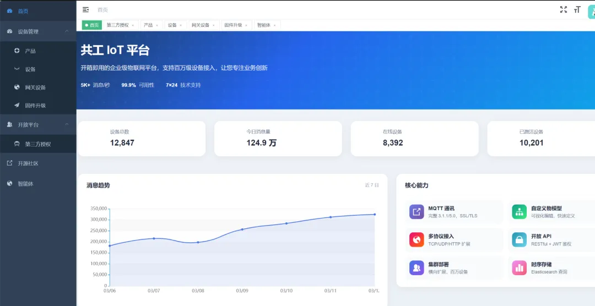Image resolution: width=595 pixels, height=306 pixels.
Task: Collapse the 开放平台 menu chevron
Action: click(x=67, y=124)
